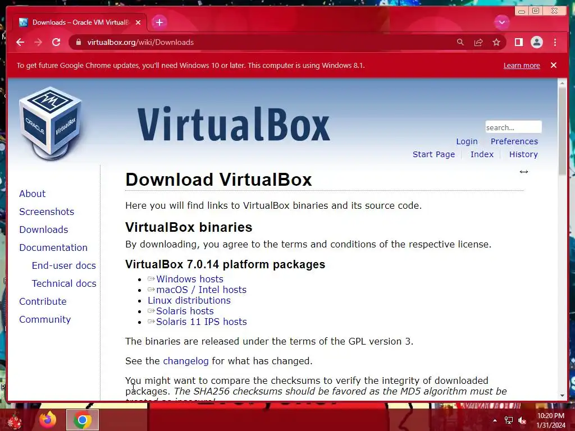Open Chrome side panel
The width and height of the screenshot is (575, 431).
coord(518,42)
